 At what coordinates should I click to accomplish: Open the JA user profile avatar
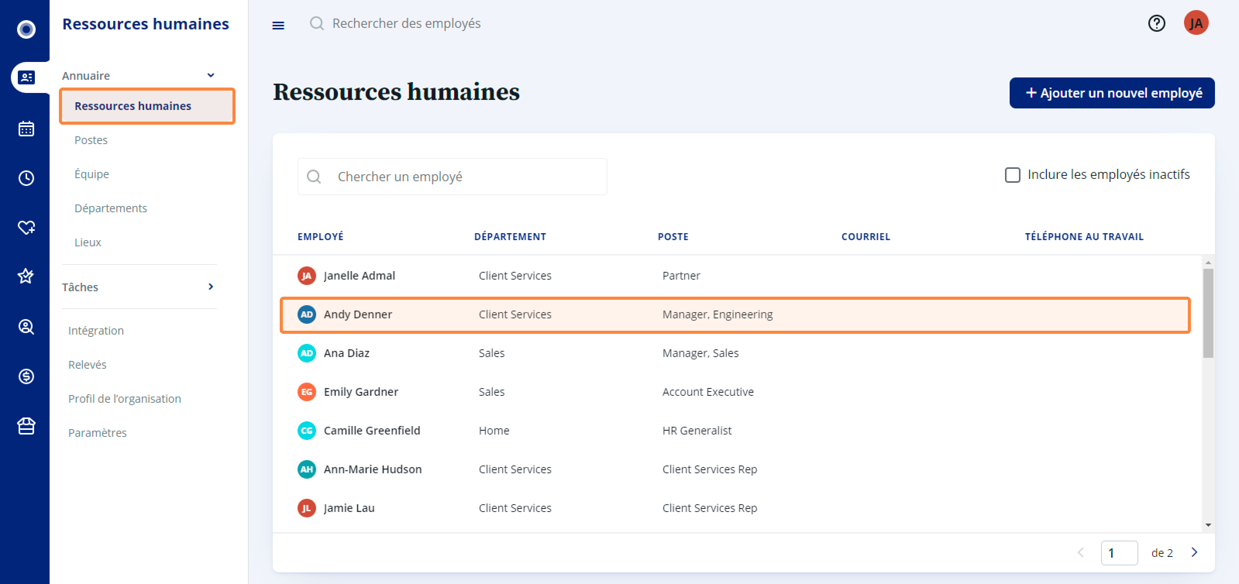pos(1196,23)
